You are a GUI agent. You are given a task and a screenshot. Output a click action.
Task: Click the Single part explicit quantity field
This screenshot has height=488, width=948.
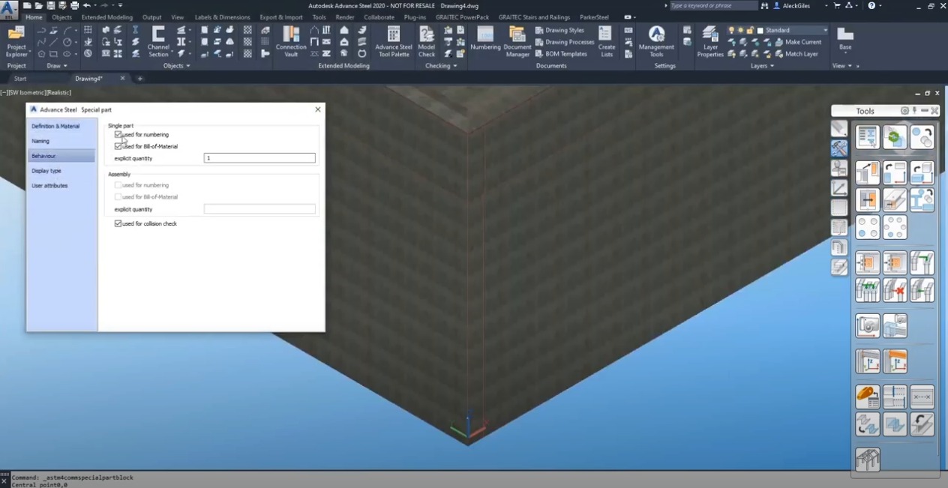[x=259, y=158]
